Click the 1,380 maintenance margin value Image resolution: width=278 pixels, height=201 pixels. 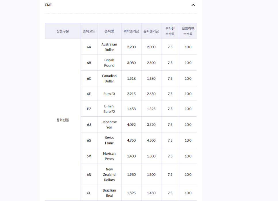coord(151,79)
